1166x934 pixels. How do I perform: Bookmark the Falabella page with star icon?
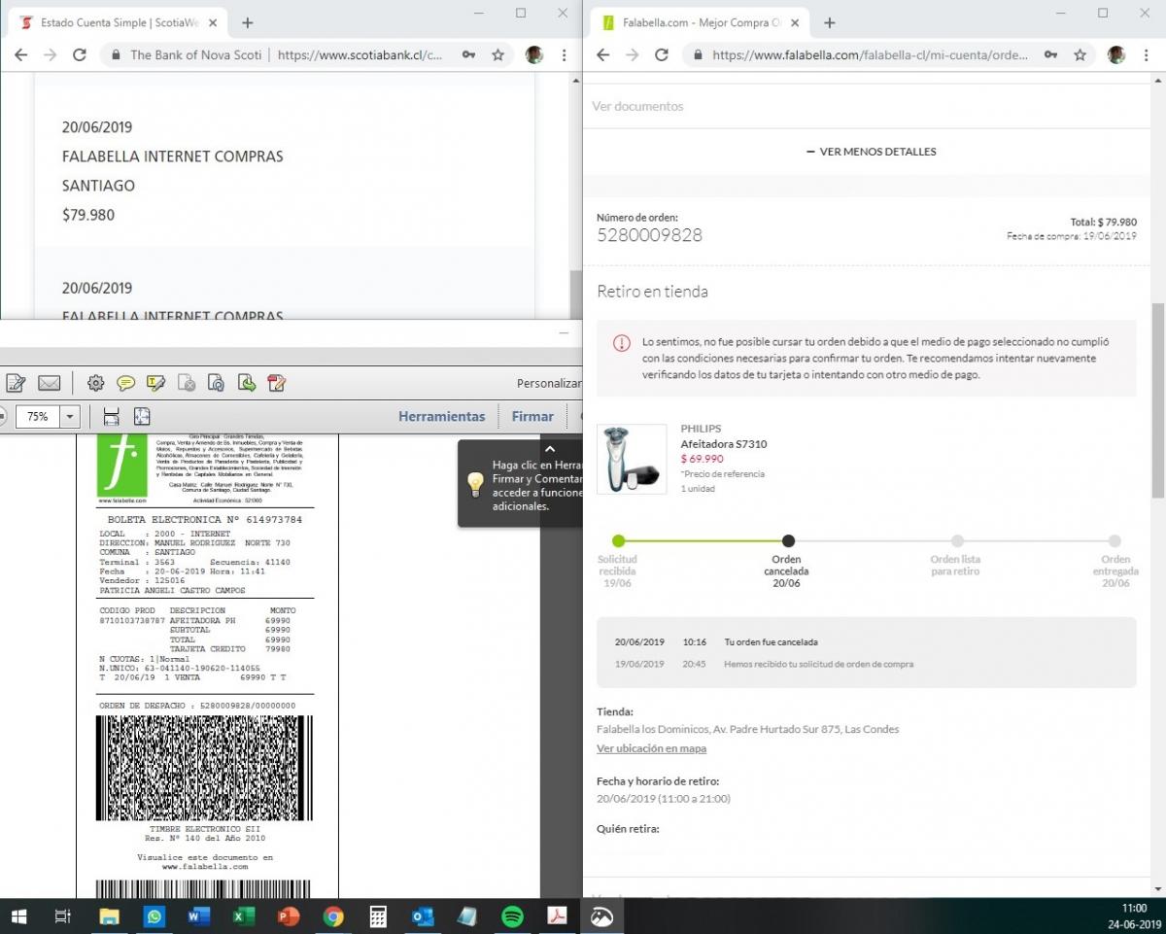(1080, 55)
